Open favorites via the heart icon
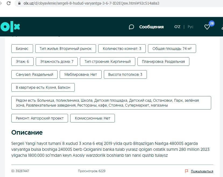Viewport: 223px width, 177px height. pyautogui.click(x=207, y=27)
